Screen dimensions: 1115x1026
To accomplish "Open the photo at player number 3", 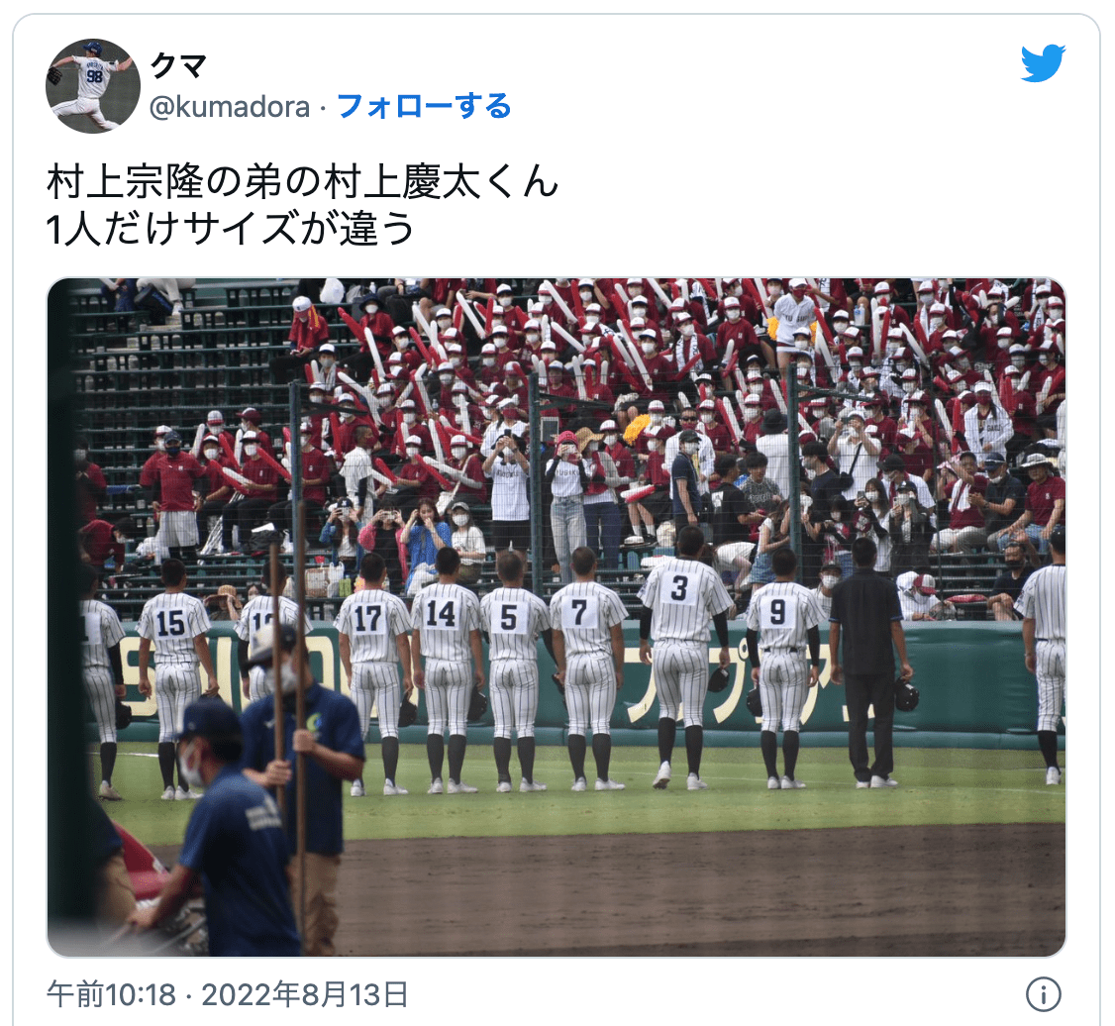I will (x=682, y=658).
